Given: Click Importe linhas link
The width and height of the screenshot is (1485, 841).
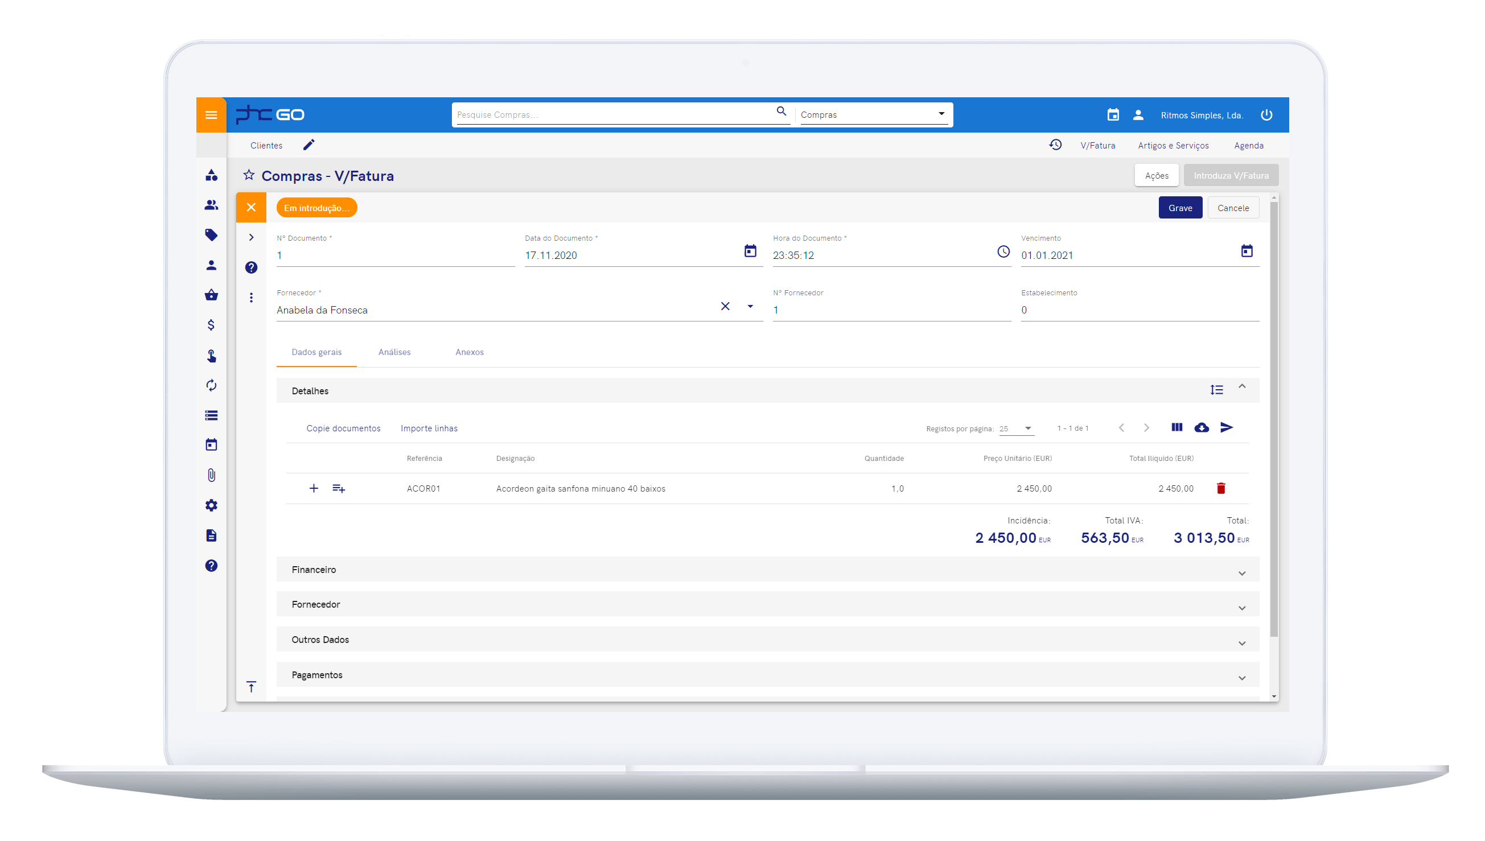Looking at the screenshot, I should click(429, 428).
